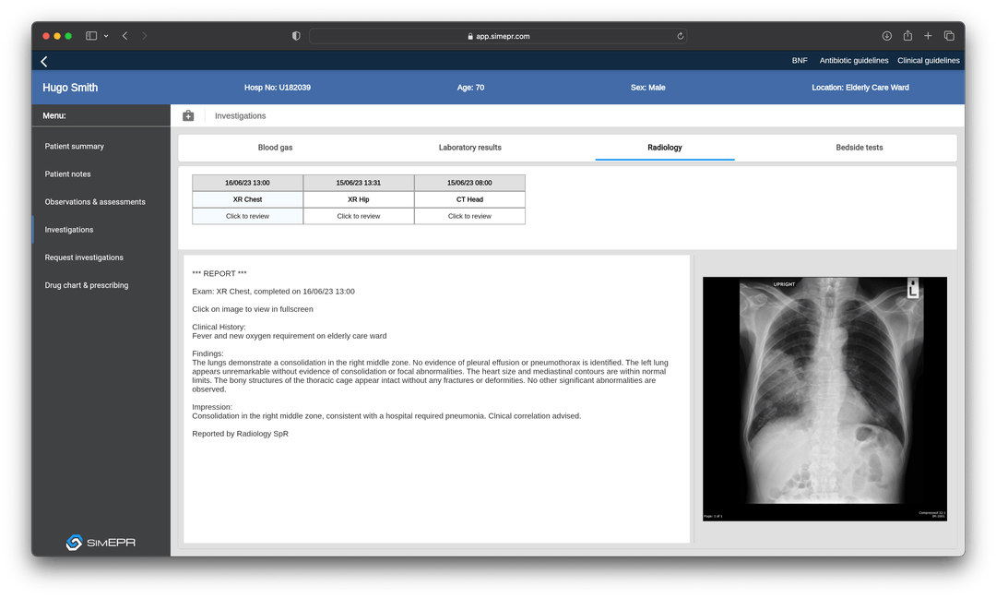
Task: Click to review the CT Head
Action: (x=469, y=216)
